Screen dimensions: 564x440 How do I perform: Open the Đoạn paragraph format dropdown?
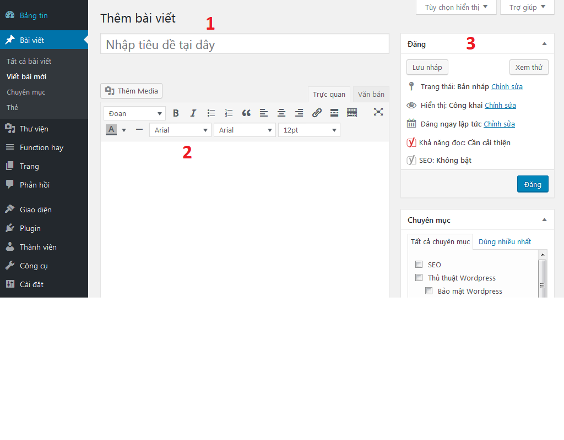pyautogui.click(x=134, y=113)
